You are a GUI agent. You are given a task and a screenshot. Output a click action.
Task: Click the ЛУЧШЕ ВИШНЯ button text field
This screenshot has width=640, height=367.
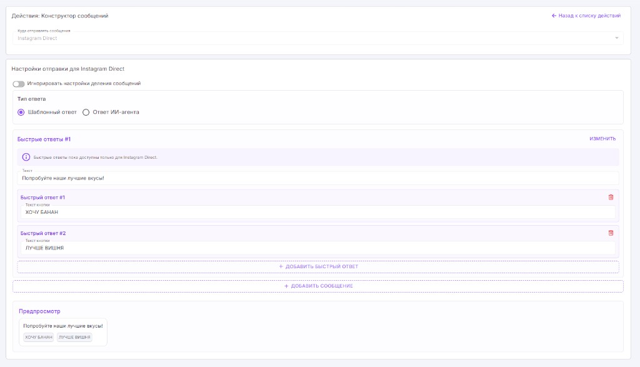318,248
